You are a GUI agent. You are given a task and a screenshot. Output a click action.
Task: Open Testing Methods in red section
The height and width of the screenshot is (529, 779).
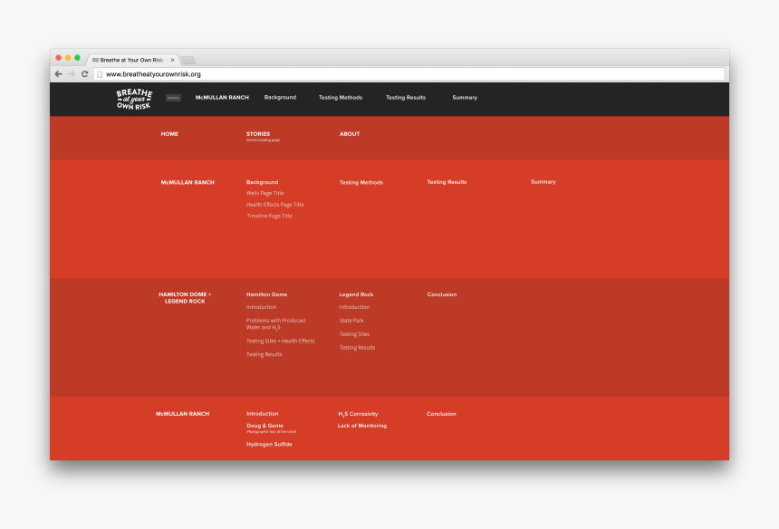click(361, 182)
